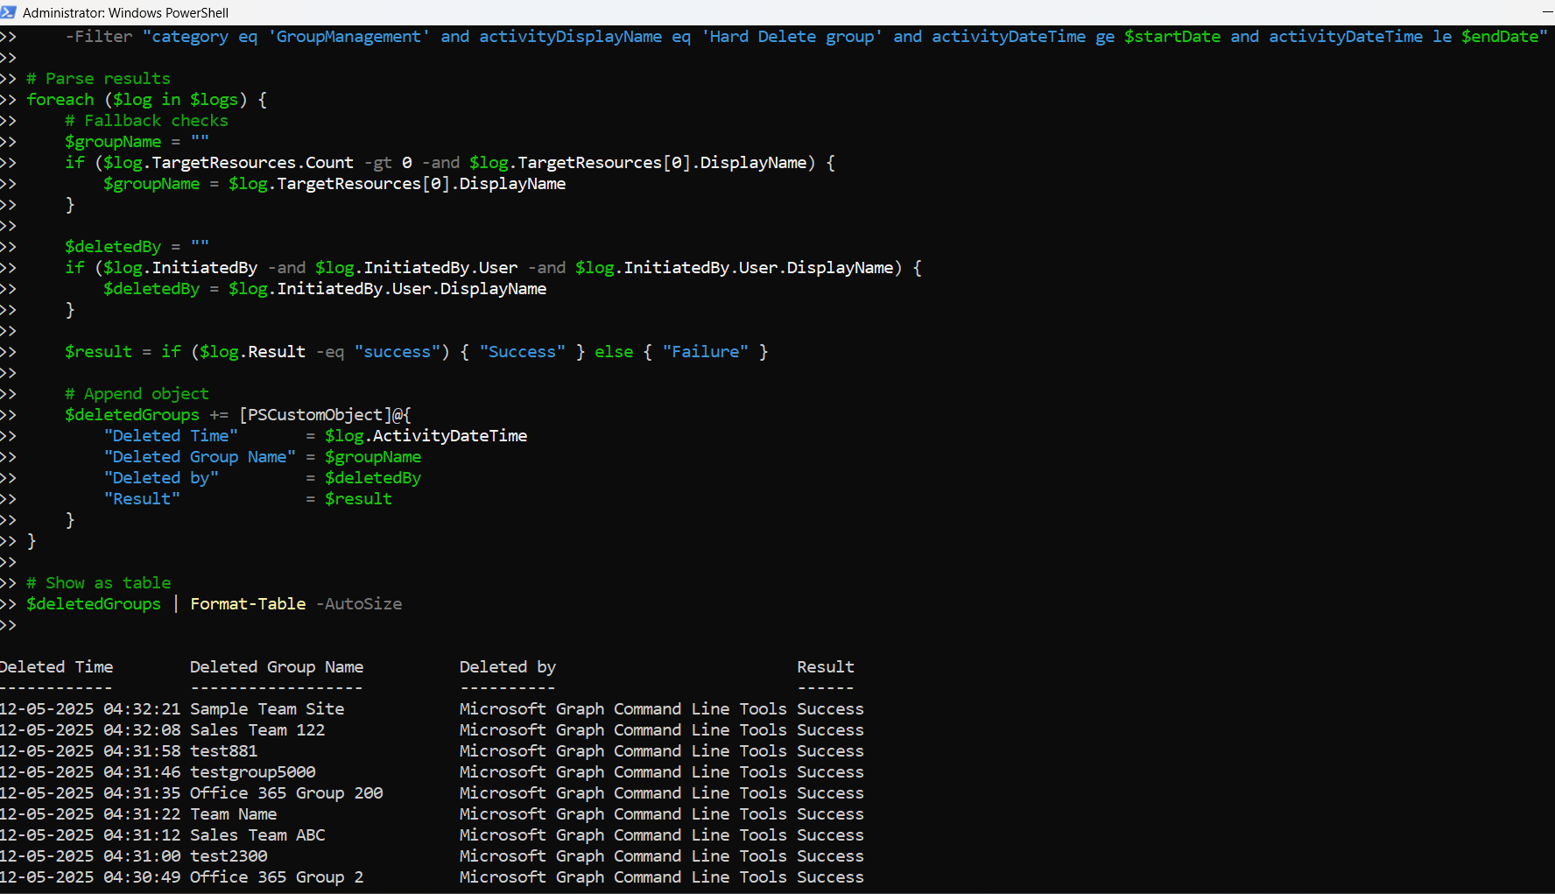Screen dimensions: 1555x894
Task: Click the 'Sales Team ABC' group entry
Action: (x=257, y=835)
